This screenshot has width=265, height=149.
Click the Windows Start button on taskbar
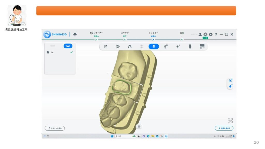[x=112, y=136]
